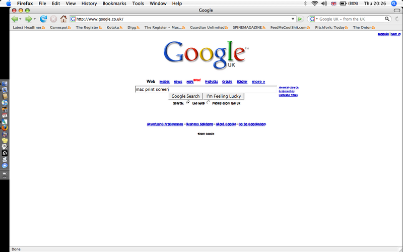The image size is (403, 252).
Task: Open Guardian Unlimited bookmark
Action: 209,27
